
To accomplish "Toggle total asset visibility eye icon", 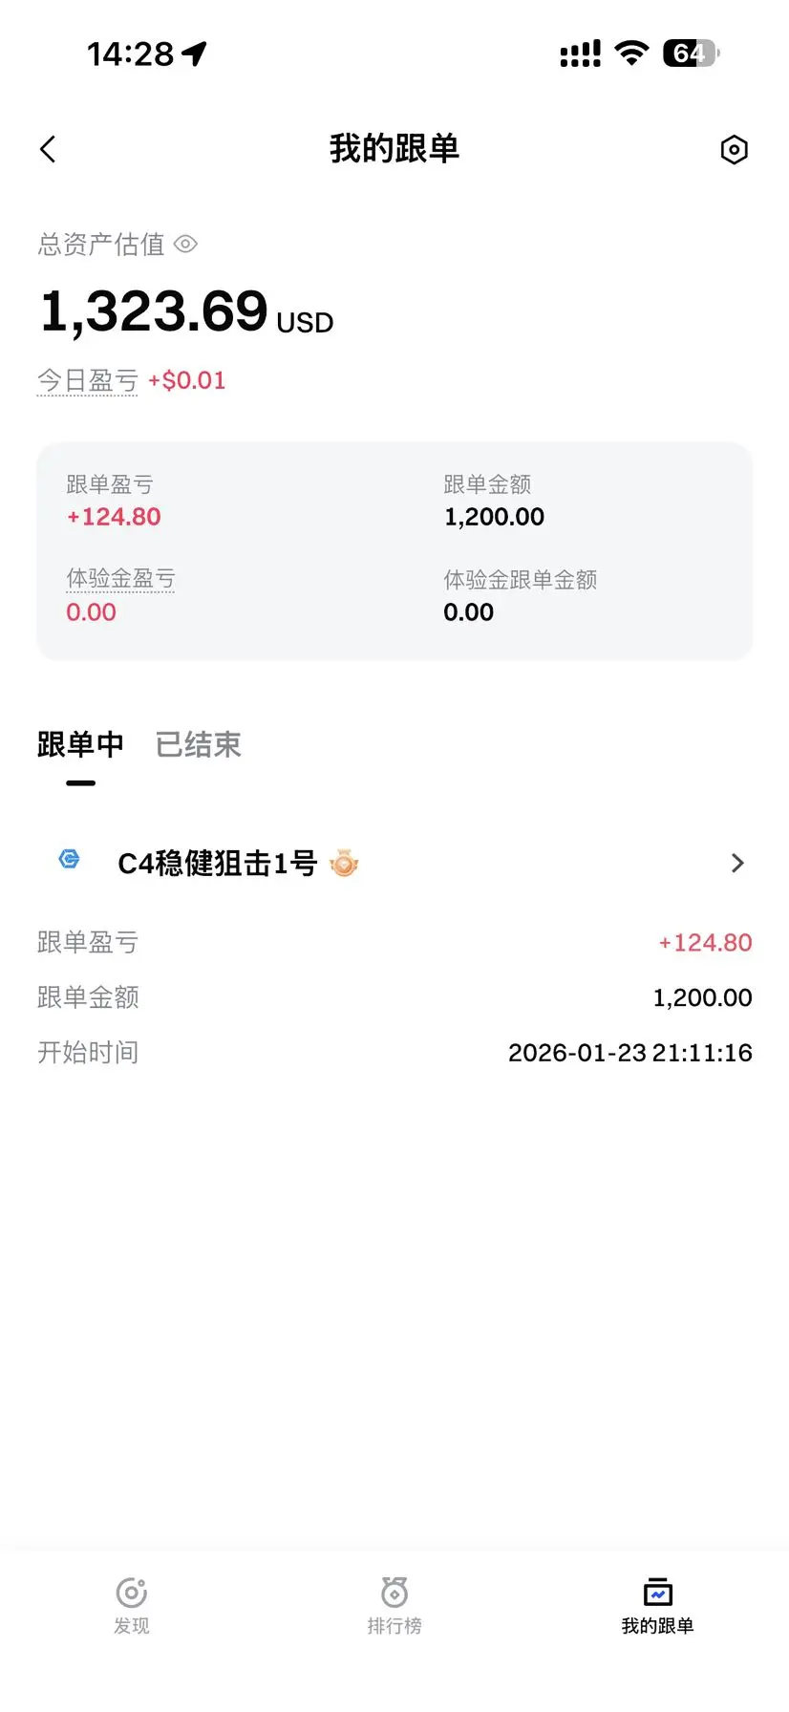I will [185, 245].
